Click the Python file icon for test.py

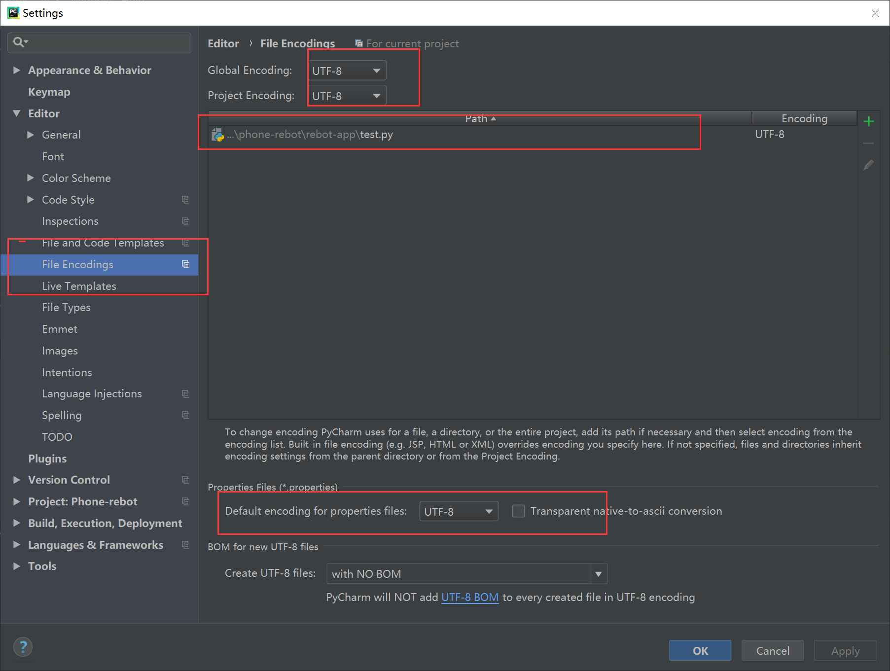coord(217,135)
